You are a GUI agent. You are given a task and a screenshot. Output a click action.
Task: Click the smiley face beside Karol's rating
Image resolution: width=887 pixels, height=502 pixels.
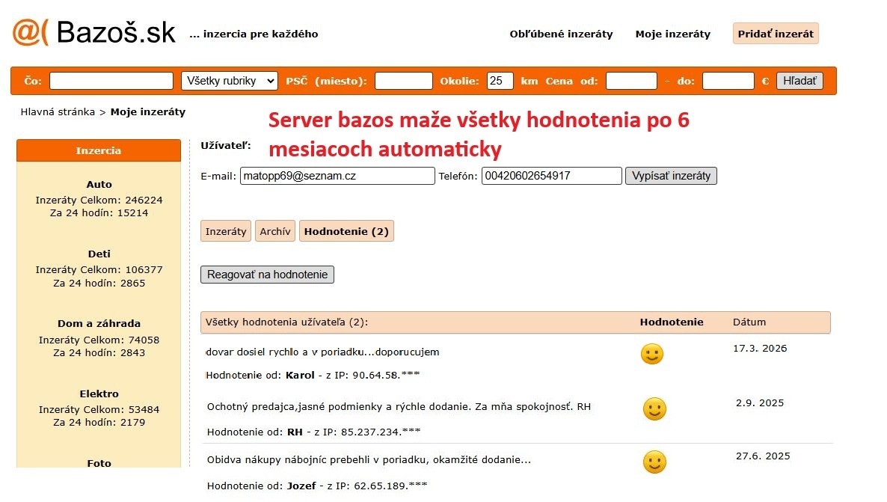click(651, 354)
